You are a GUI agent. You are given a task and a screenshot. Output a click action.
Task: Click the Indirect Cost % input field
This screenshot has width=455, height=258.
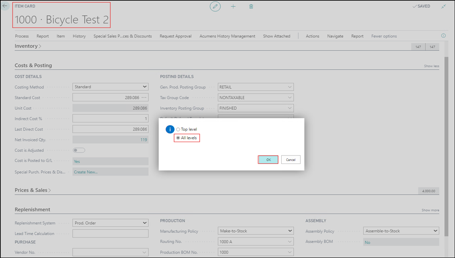110,119
